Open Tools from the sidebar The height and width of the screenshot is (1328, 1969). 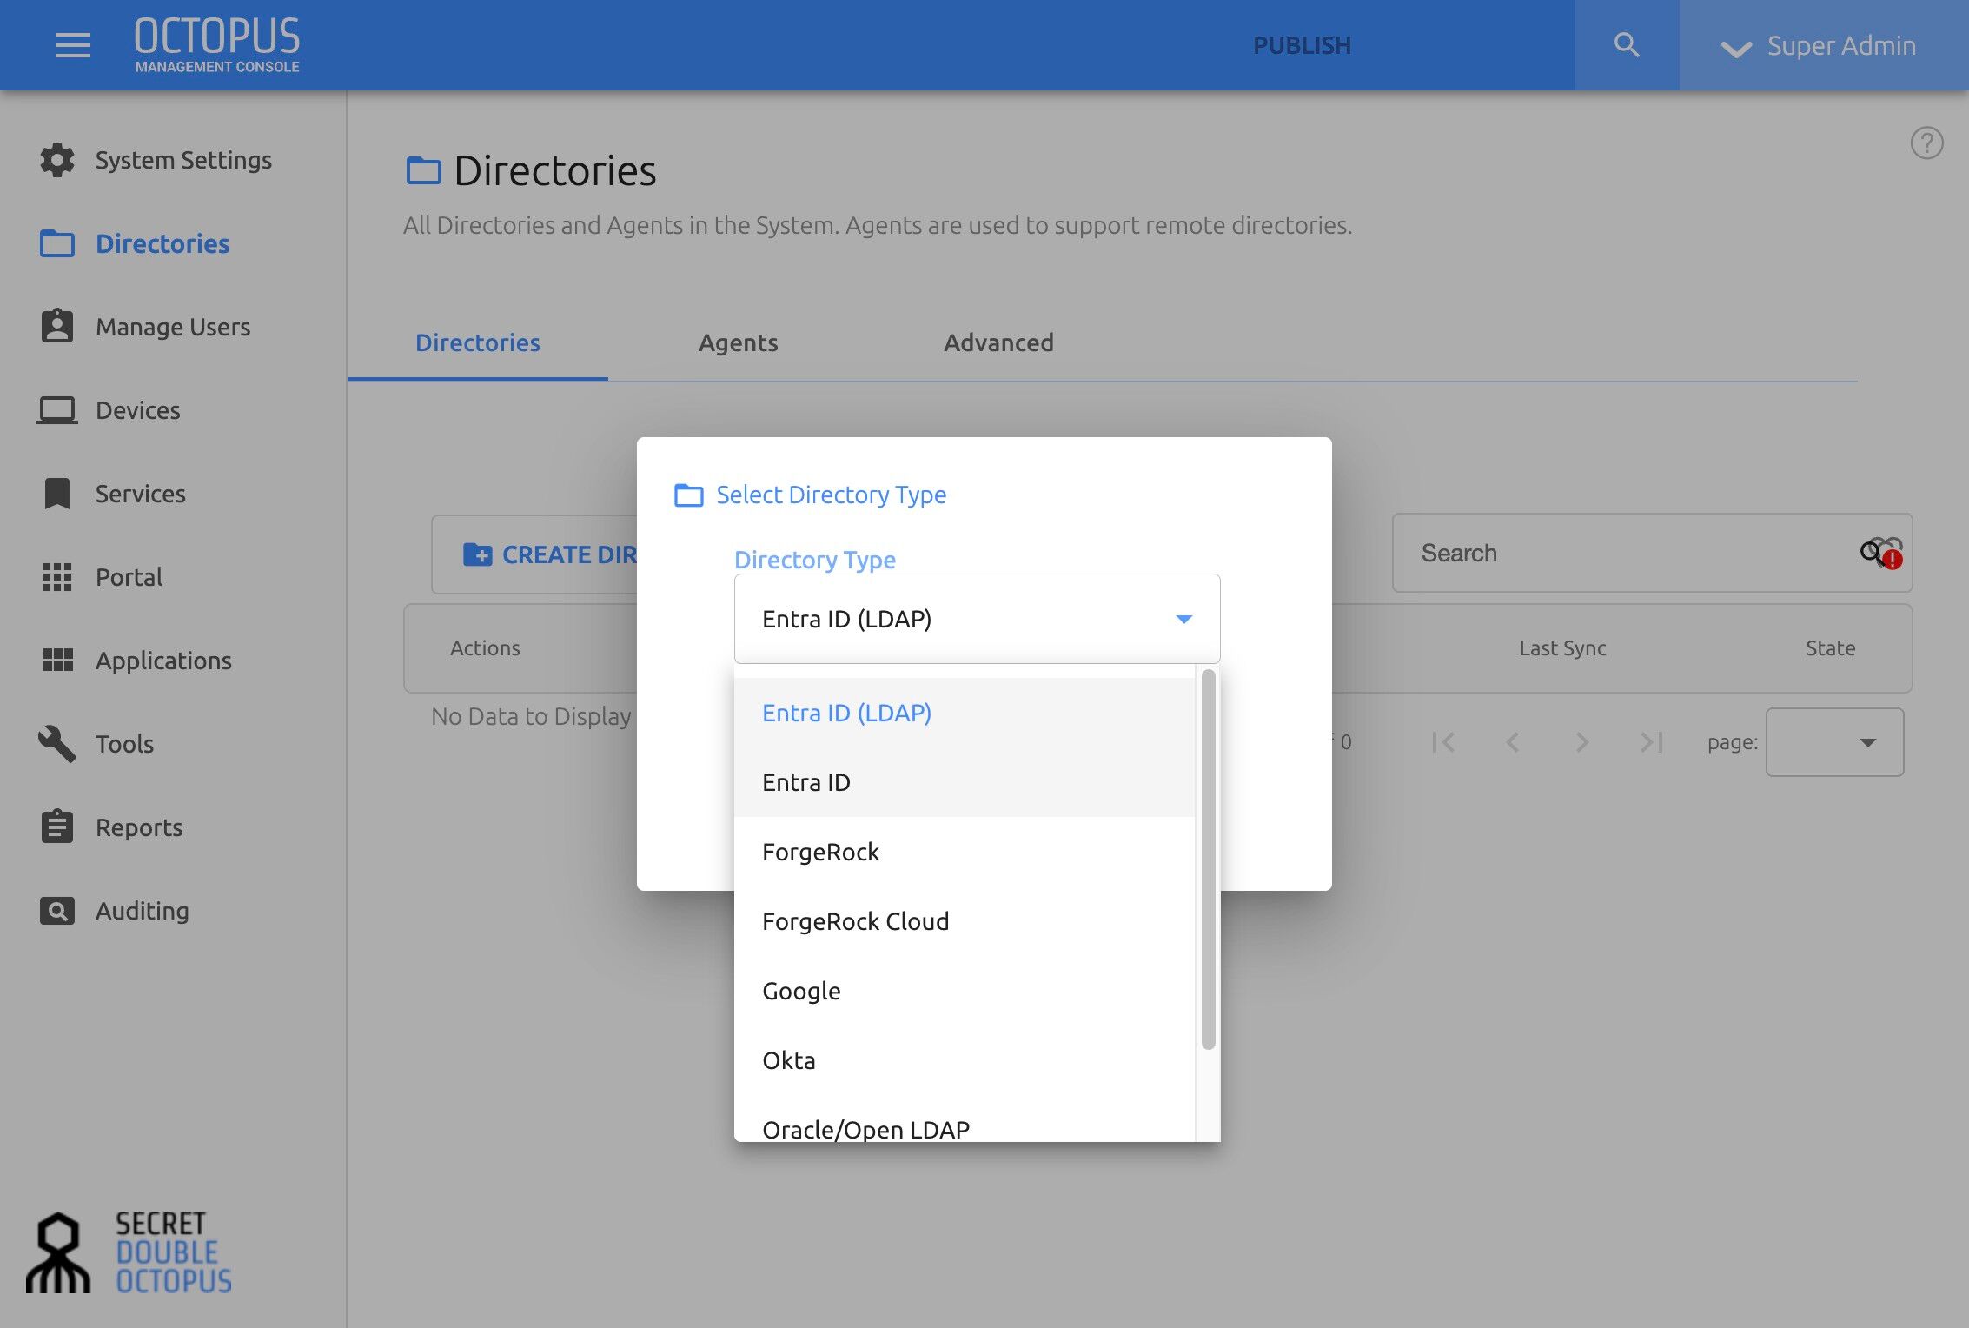point(124,744)
